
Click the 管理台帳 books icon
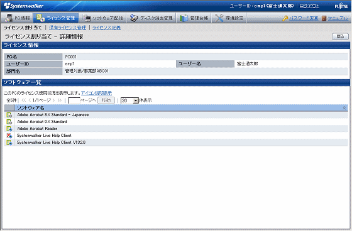(184, 18)
